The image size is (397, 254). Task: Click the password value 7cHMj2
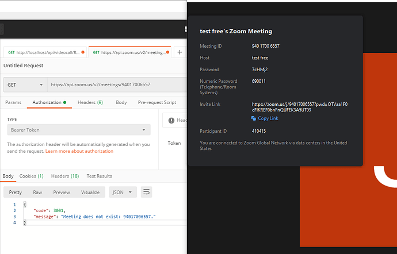[259, 70]
